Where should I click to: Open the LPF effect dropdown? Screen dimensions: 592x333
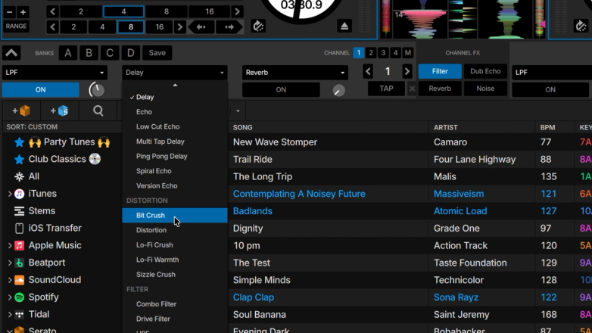pyautogui.click(x=55, y=73)
